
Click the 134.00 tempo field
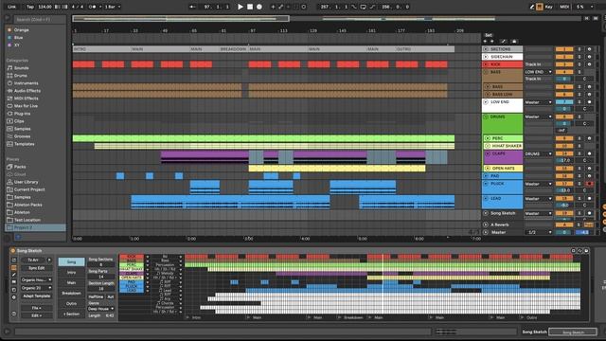[45, 7]
